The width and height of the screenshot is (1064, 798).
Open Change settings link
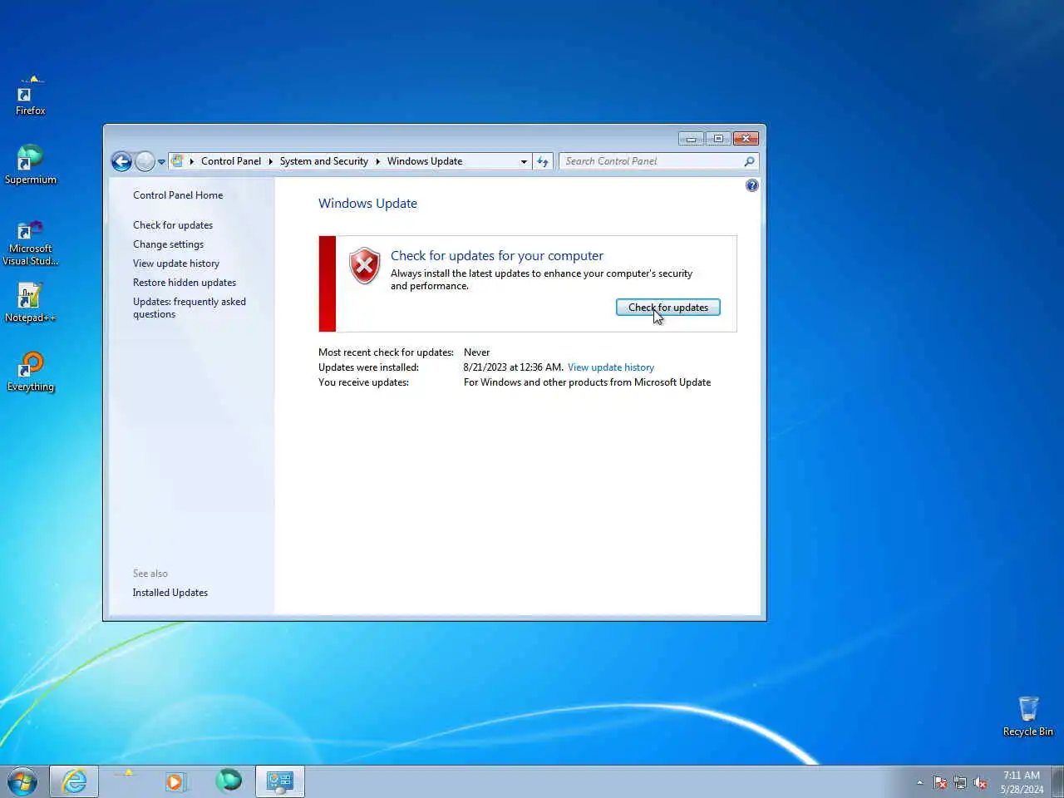(168, 244)
